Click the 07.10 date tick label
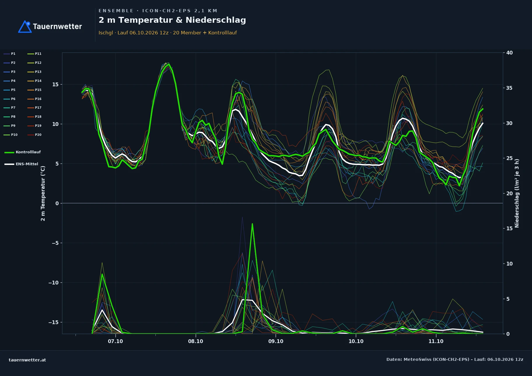The image size is (532, 376). [116, 341]
